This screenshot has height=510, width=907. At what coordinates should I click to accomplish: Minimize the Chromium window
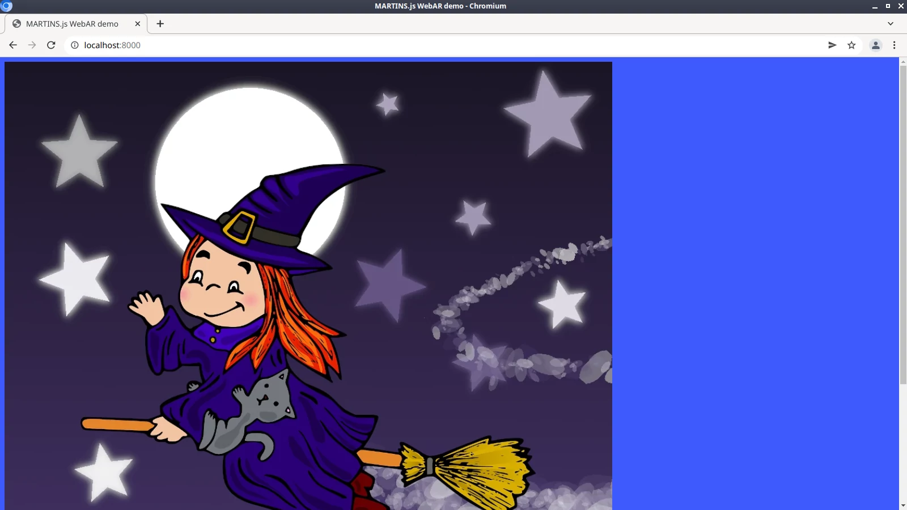pos(875,6)
